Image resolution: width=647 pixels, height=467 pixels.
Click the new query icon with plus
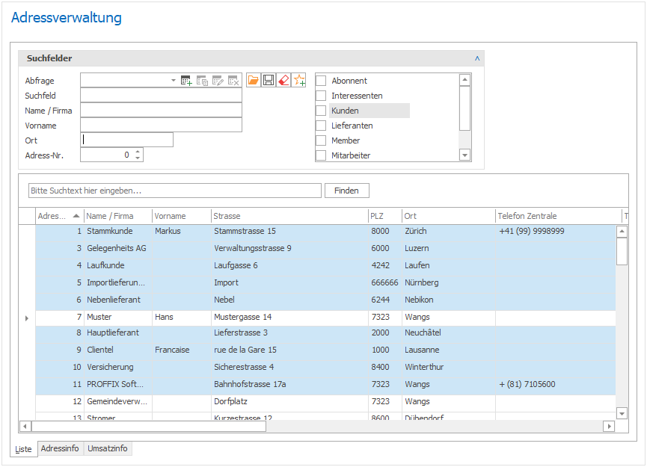coord(186,81)
